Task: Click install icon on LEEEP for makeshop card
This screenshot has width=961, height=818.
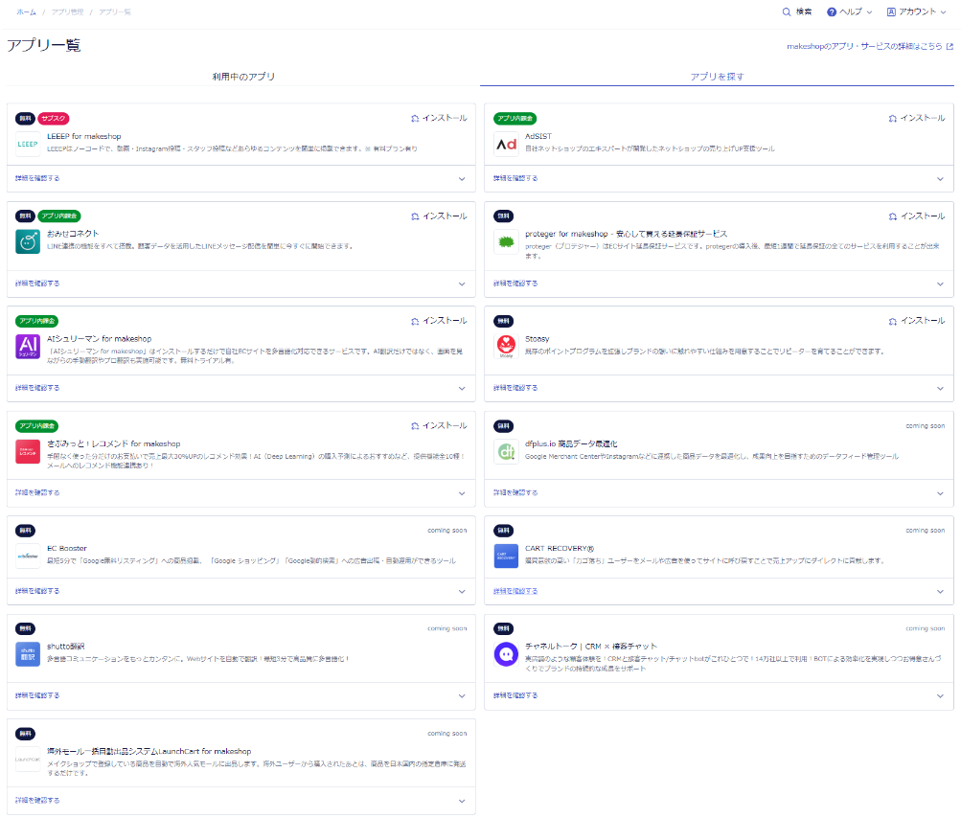Action: tap(415, 118)
